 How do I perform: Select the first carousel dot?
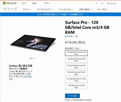(30, 58)
